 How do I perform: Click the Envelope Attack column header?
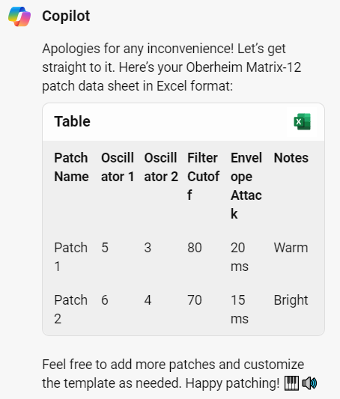(x=246, y=186)
